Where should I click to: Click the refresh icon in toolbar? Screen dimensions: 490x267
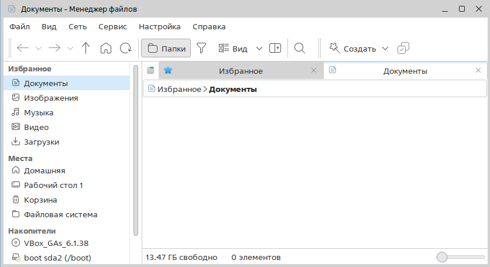pyautogui.click(x=125, y=48)
